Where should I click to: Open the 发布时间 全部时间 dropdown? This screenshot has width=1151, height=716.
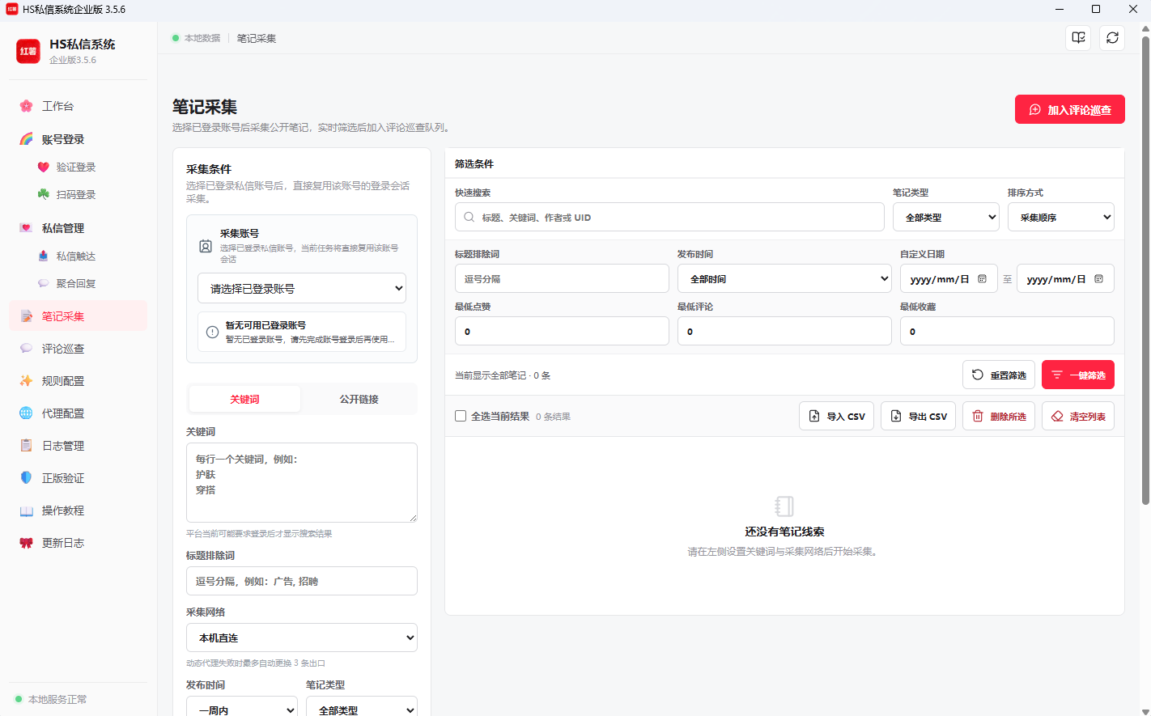point(784,278)
